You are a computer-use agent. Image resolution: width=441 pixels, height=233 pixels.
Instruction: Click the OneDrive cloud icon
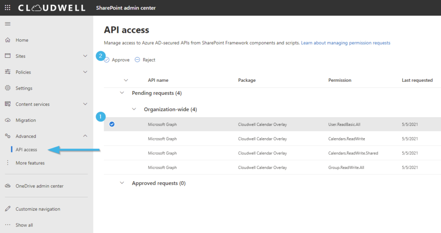(8, 186)
